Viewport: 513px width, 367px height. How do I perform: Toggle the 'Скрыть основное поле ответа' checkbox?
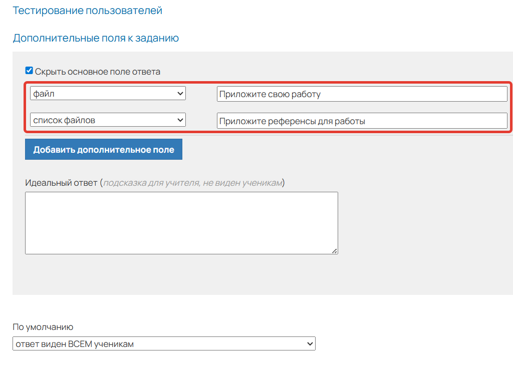point(29,71)
